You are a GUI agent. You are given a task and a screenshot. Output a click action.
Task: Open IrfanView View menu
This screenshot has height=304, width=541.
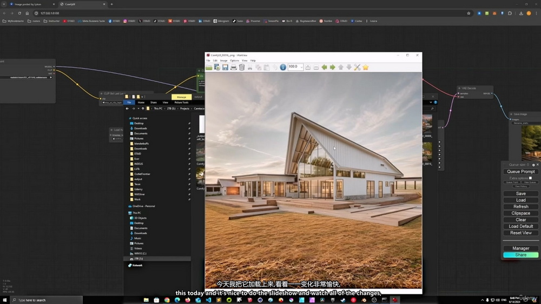click(245, 60)
